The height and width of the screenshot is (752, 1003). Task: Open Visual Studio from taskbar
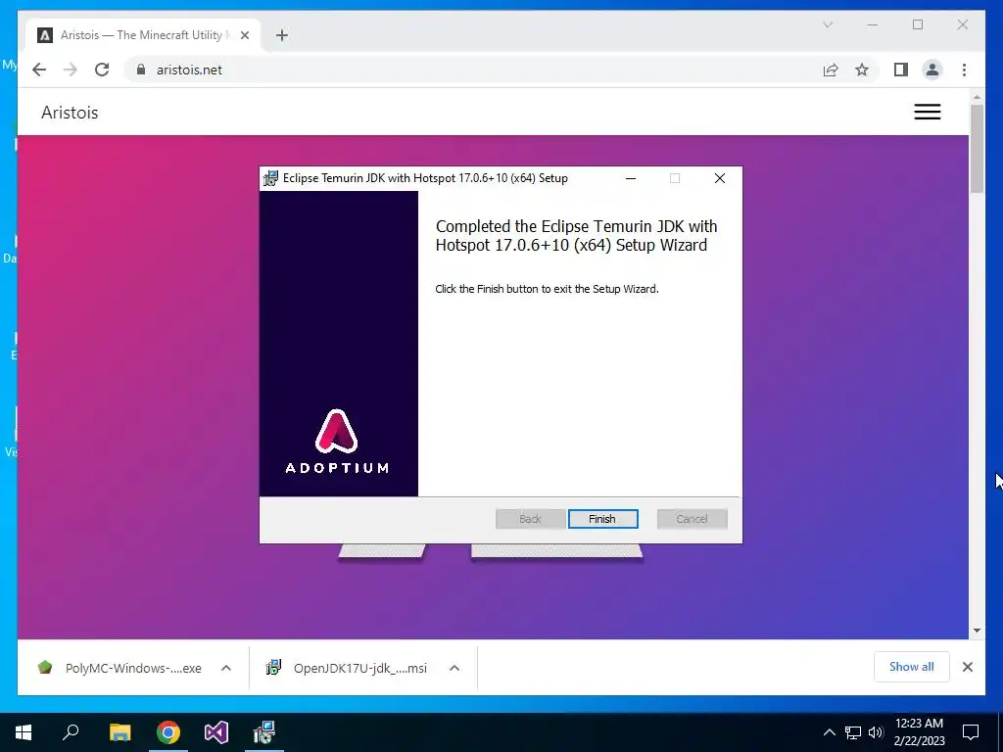[216, 732]
